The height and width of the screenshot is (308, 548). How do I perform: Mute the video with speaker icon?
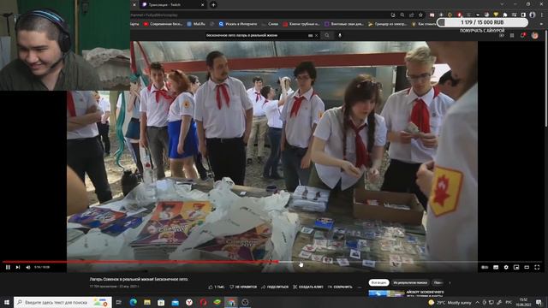pyautogui.click(x=28, y=267)
